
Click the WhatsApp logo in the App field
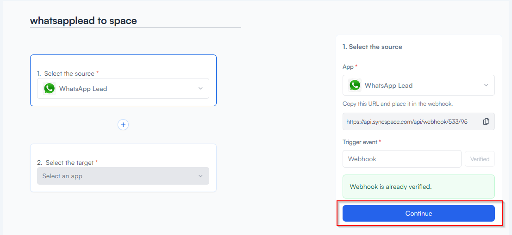(355, 85)
